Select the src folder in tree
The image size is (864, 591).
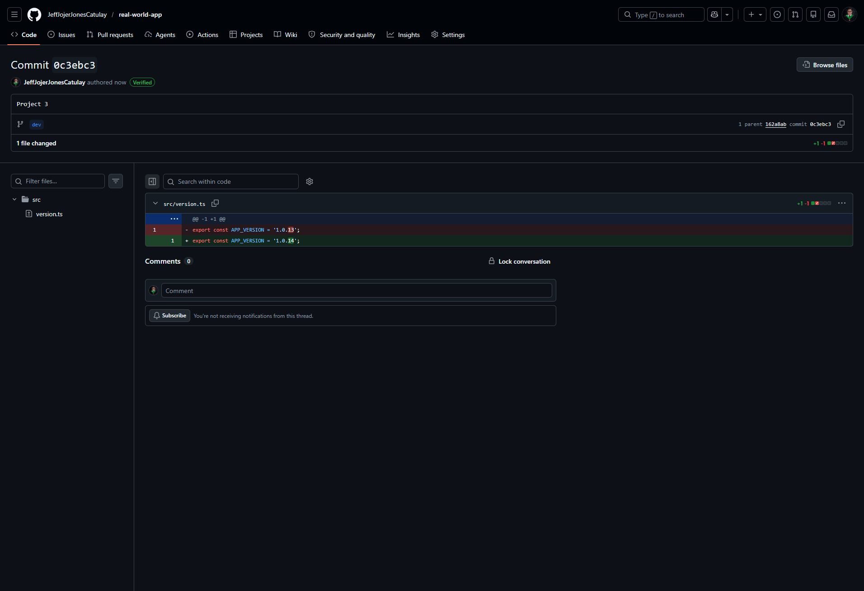click(37, 200)
